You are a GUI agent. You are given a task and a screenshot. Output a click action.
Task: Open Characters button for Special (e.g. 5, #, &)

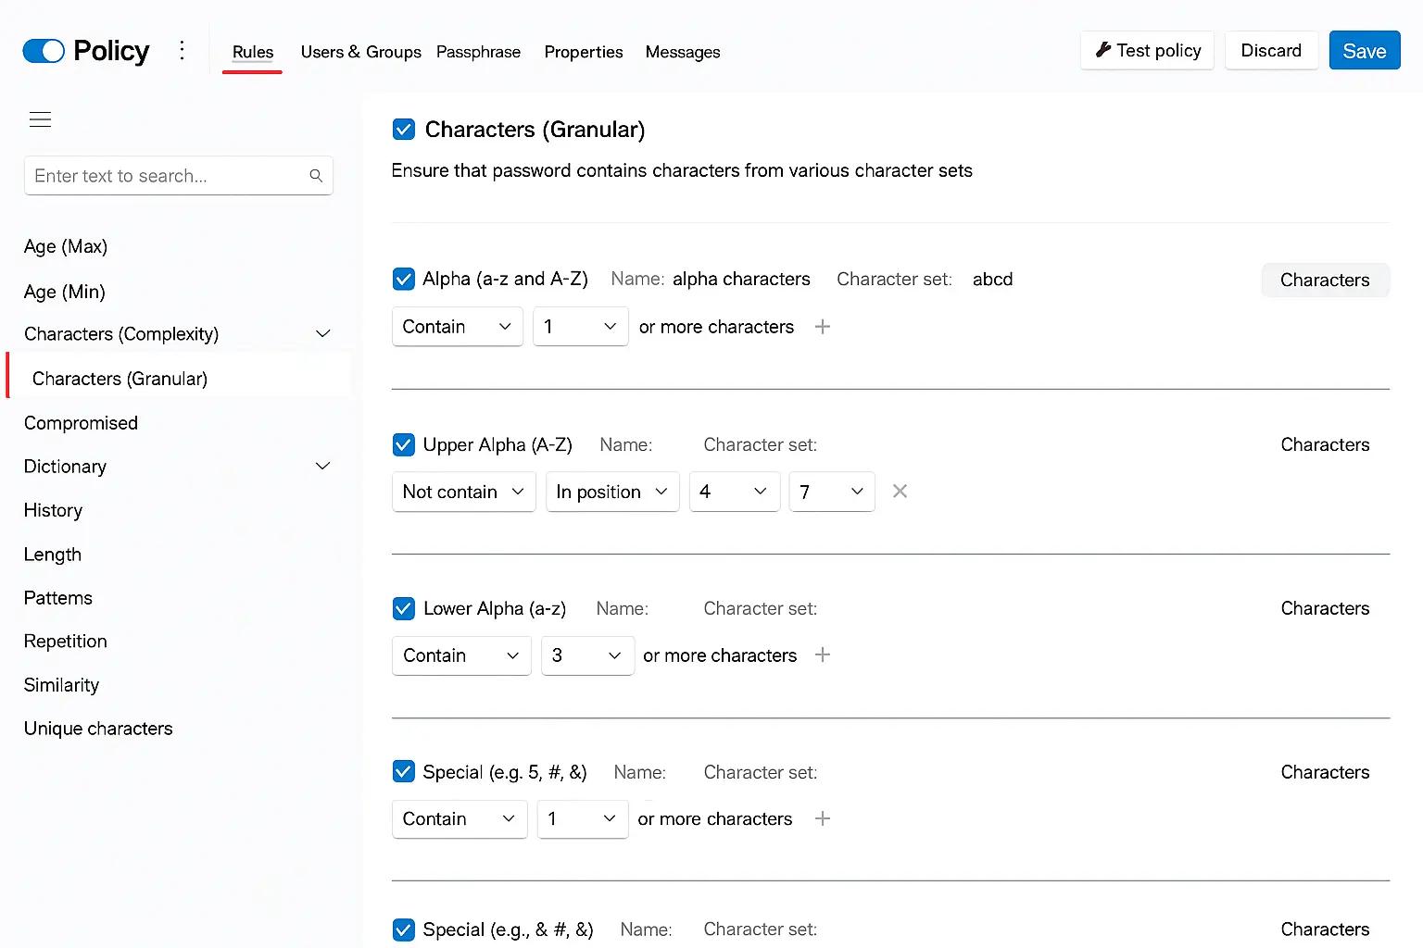[1325, 772]
